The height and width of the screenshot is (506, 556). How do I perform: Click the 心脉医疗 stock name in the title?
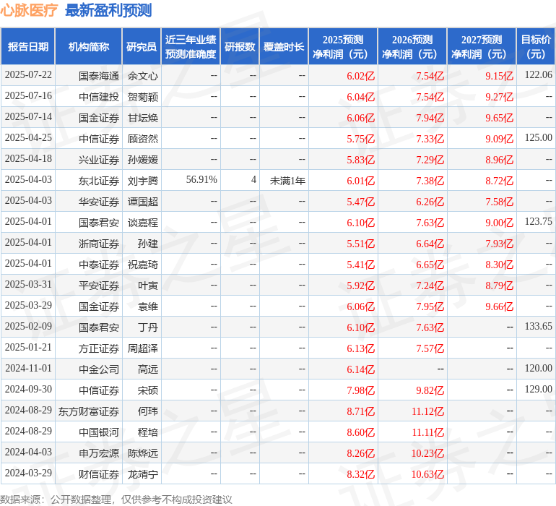(x=30, y=10)
